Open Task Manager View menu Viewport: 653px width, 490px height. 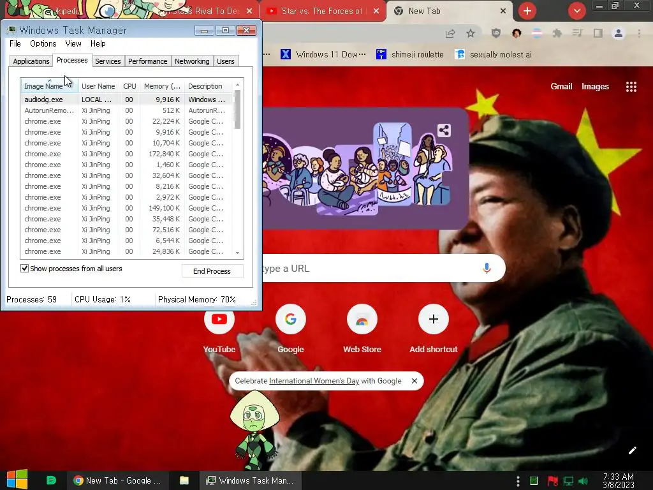(73, 44)
